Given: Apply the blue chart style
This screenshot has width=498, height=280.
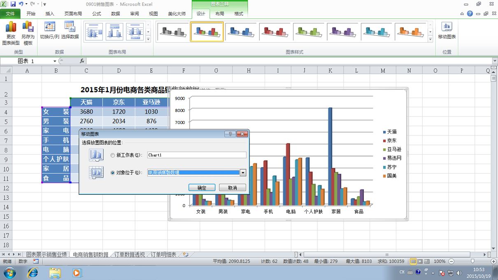Looking at the screenshot, I should (x=241, y=32).
